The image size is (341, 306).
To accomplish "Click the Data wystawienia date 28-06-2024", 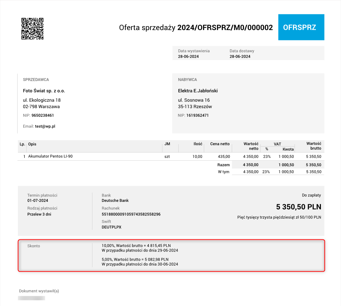I will 188,56.
